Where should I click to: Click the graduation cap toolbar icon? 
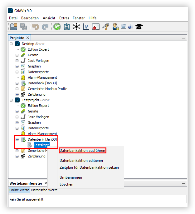click(x=139, y=27)
